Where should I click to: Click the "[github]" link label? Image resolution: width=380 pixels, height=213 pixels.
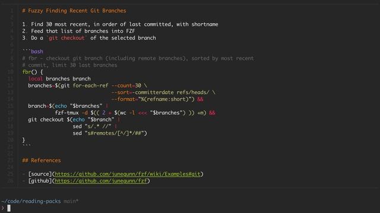tap(40, 180)
